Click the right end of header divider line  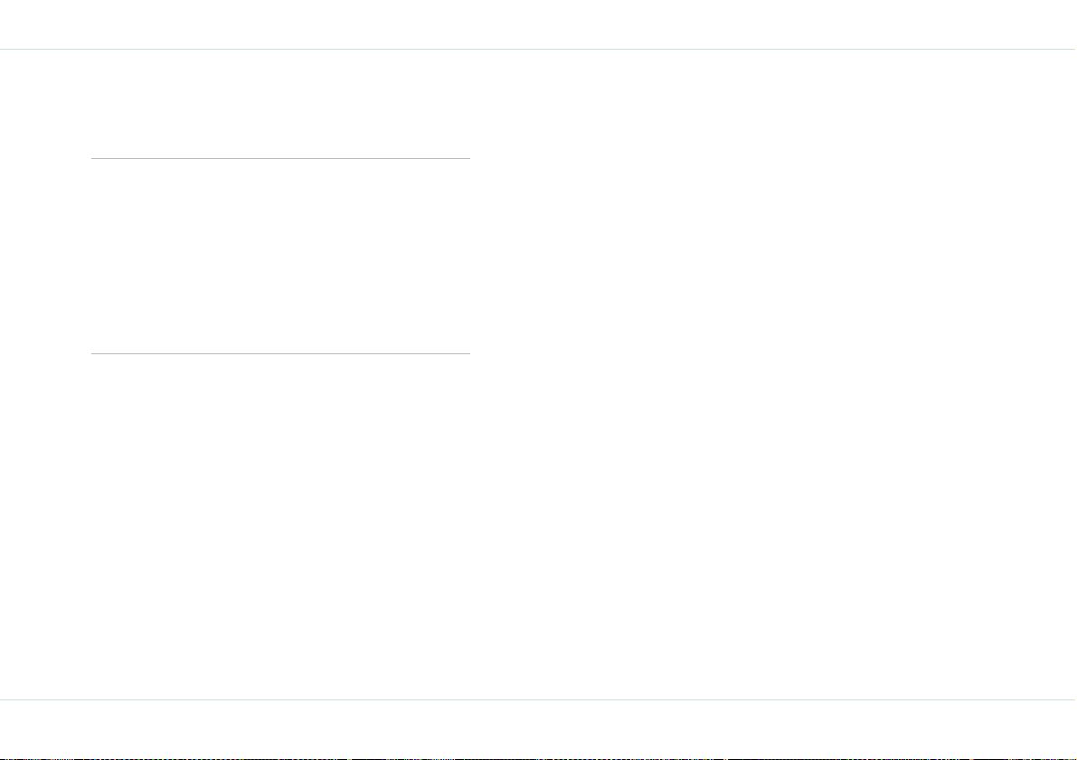coord(1072,50)
